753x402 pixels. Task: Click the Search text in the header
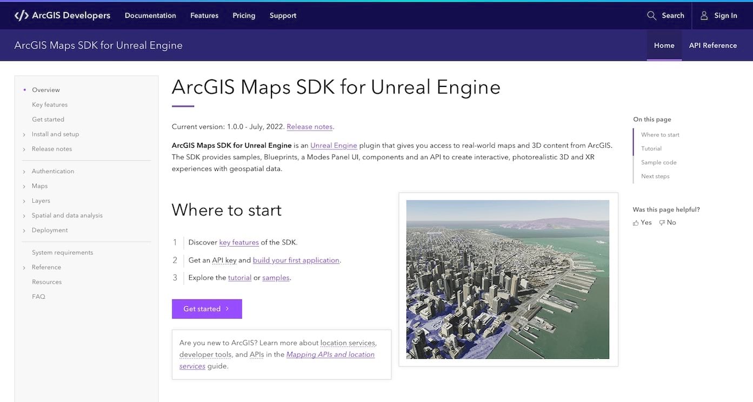pyautogui.click(x=673, y=16)
